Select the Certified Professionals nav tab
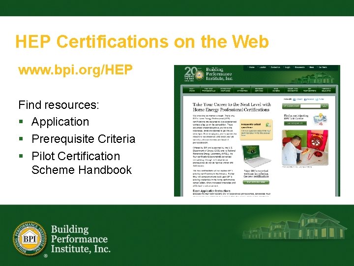This screenshot has height=266, width=354. point(208,90)
